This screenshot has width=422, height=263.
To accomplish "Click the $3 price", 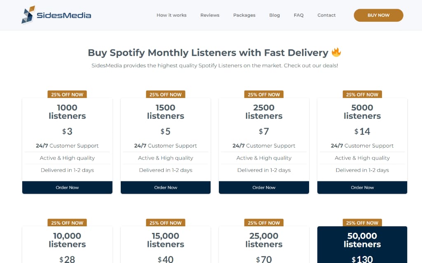I will 67,131.
